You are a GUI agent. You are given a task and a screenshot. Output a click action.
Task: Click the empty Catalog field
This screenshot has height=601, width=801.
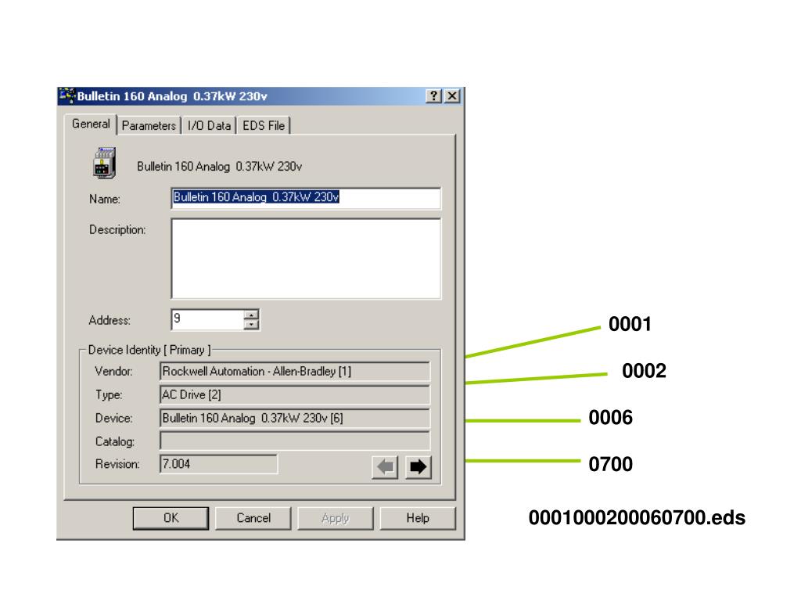295,441
